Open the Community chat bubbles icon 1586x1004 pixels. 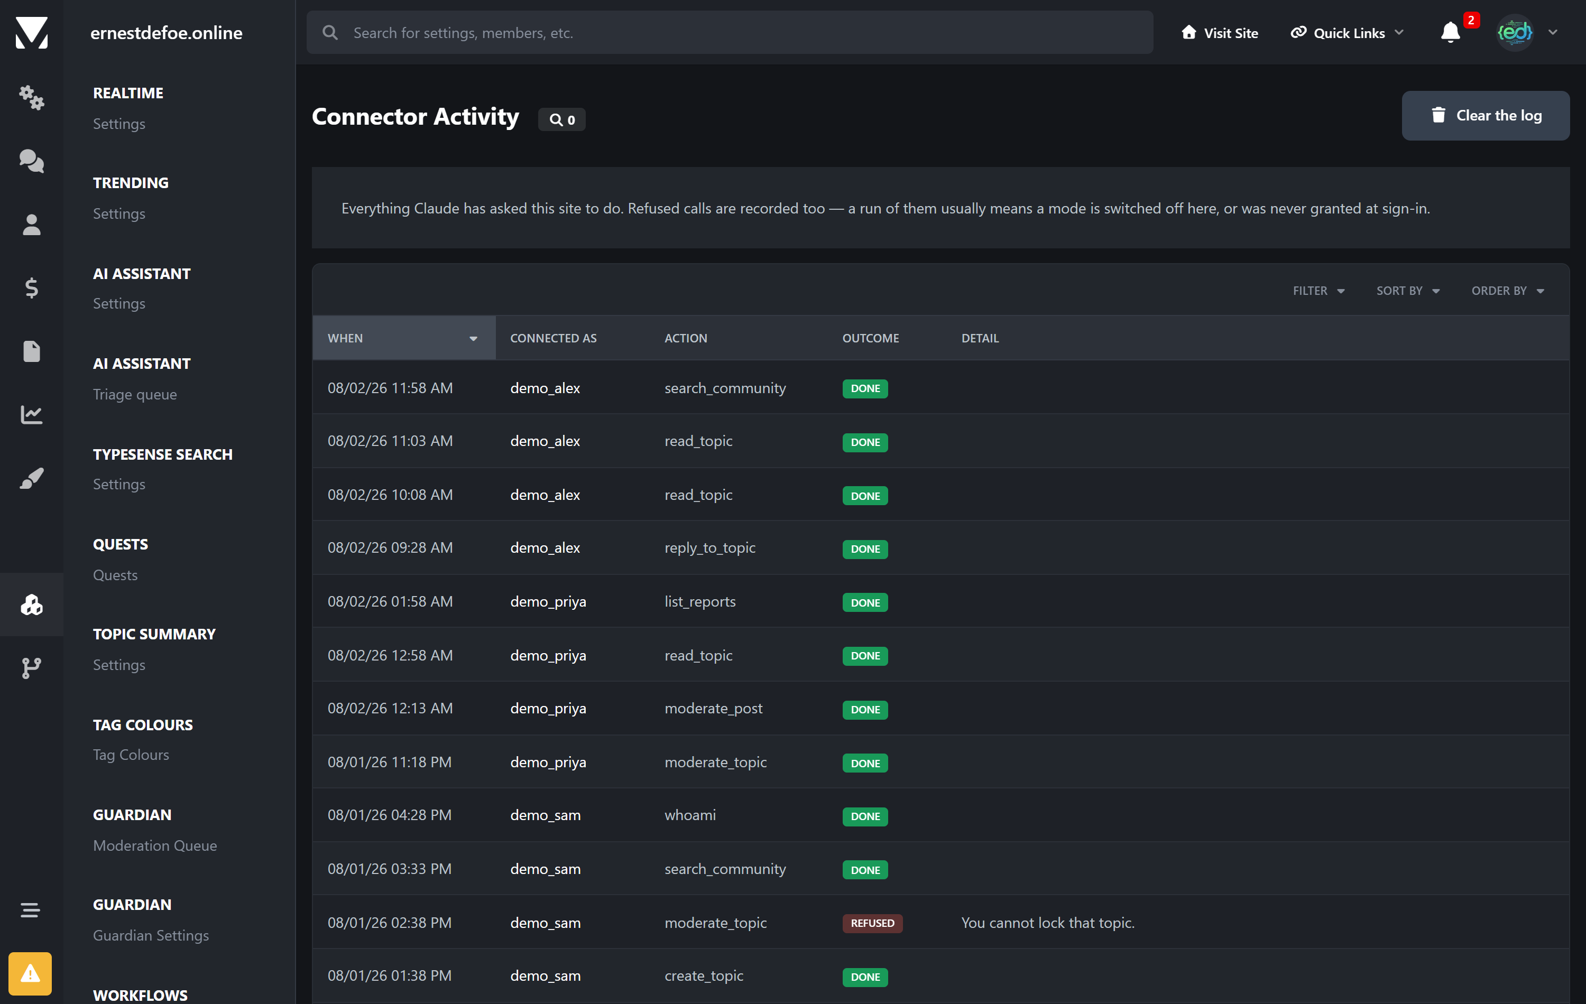tap(31, 161)
